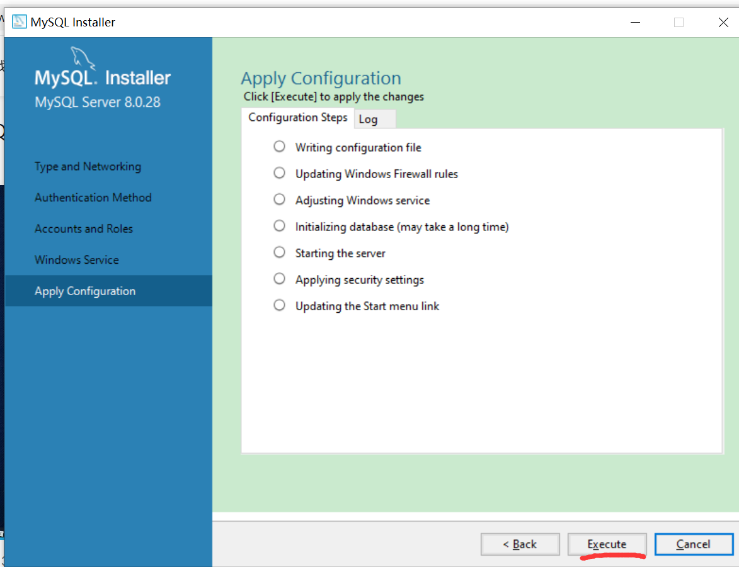
Task: Select Apply Configuration sidebar step
Action: pyautogui.click(x=108, y=291)
